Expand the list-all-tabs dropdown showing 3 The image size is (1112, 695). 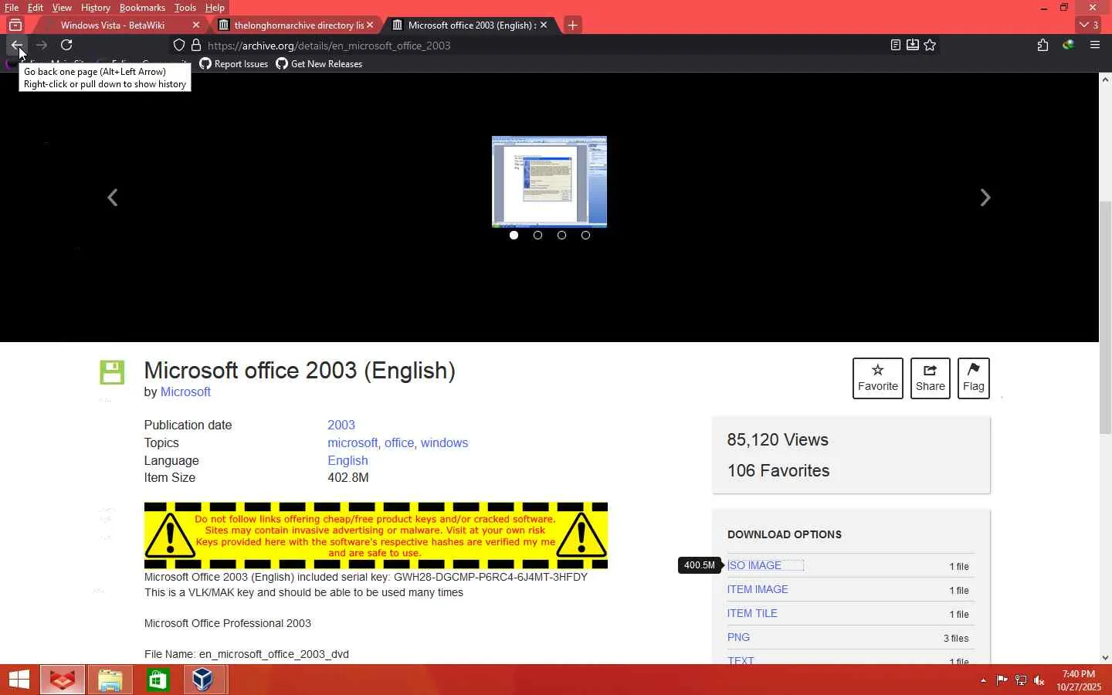coord(1089,25)
